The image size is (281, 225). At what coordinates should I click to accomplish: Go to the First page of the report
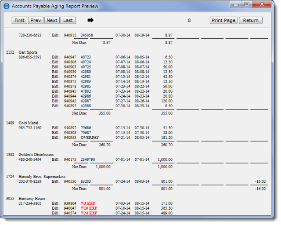(19, 20)
